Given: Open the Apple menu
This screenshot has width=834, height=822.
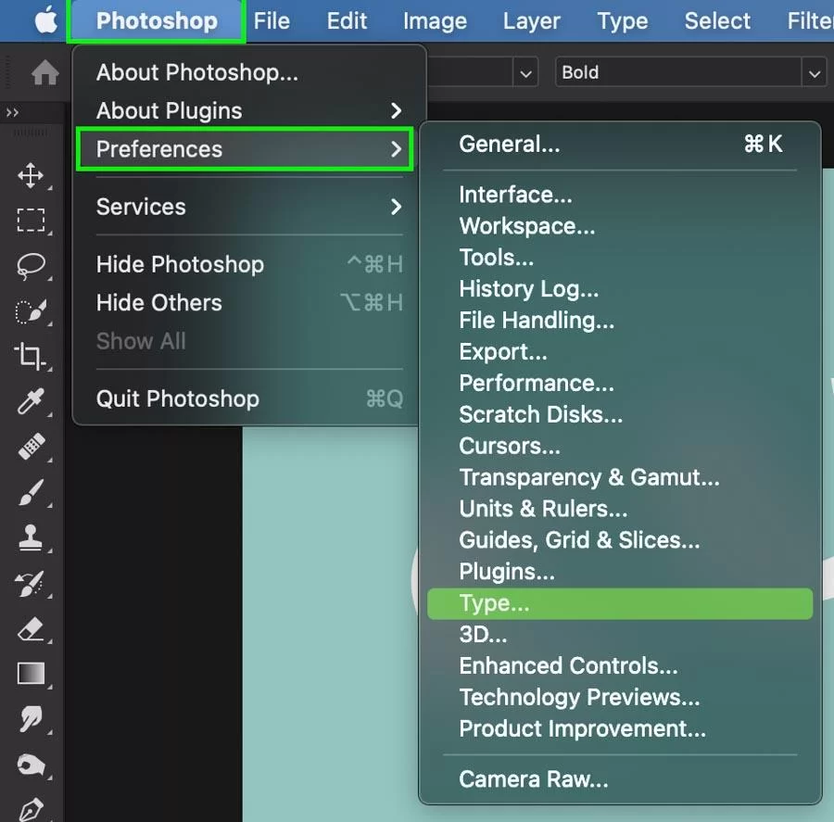Looking at the screenshot, I should tap(45, 21).
